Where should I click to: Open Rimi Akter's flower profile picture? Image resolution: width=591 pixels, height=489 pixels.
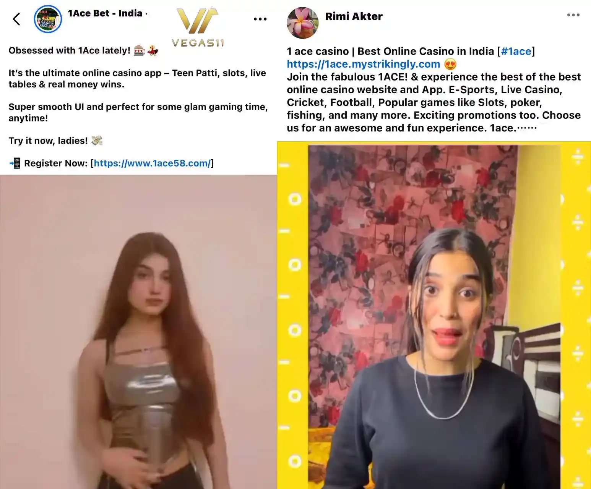tap(302, 23)
